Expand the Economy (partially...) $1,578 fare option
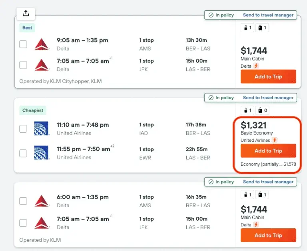Viewport: 307px width, 251px height. point(268,164)
